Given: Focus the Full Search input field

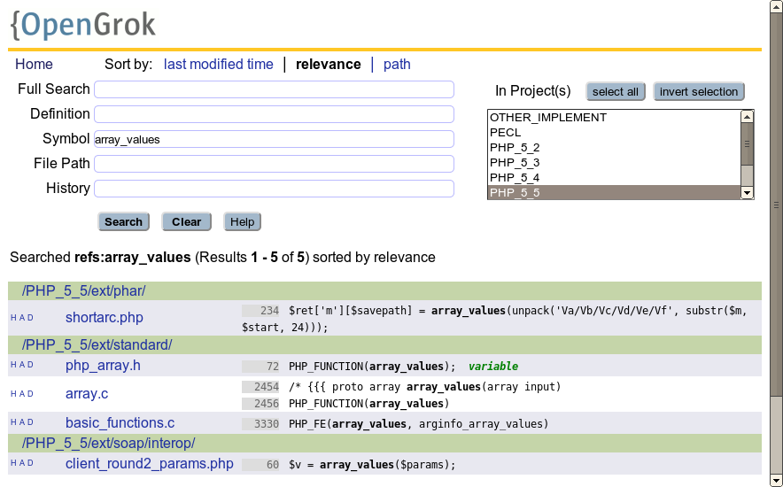Looking at the screenshot, I should tap(275, 89).
